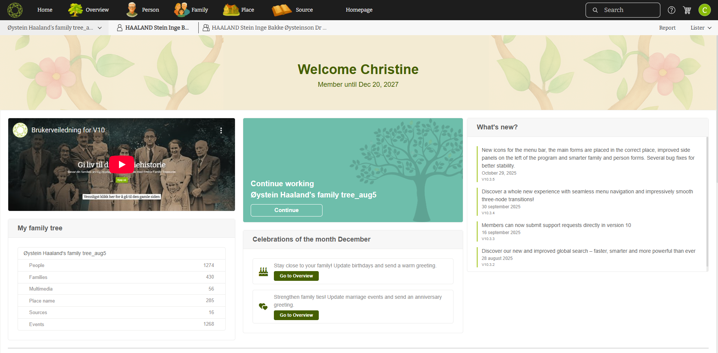Click the Continue button
The image size is (718, 353).
pos(286,210)
